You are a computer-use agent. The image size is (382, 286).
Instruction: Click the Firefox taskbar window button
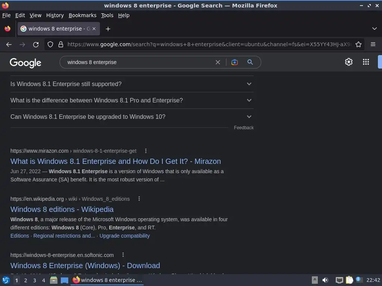pyautogui.click(x=107, y=280)
